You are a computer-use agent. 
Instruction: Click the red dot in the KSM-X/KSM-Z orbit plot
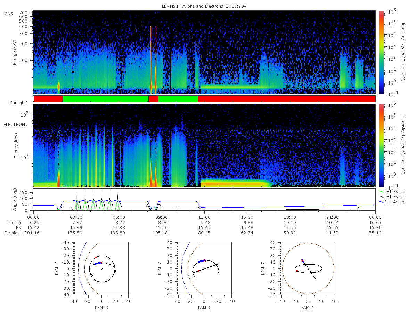[199, 271]
